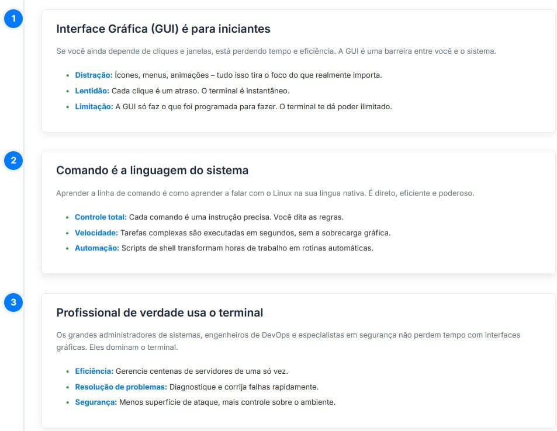This screenshot has width=557, height=431.
Task: Select the step 2 circle marker
Action: 13,161
